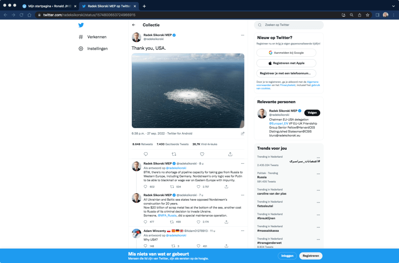Click Volgen to follow Radek Sikorski
Viewport: 399px width, 263px height.
pos(312,113)
